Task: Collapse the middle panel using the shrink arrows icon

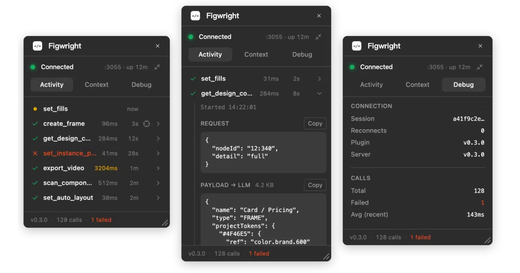Action: point(318,37)
